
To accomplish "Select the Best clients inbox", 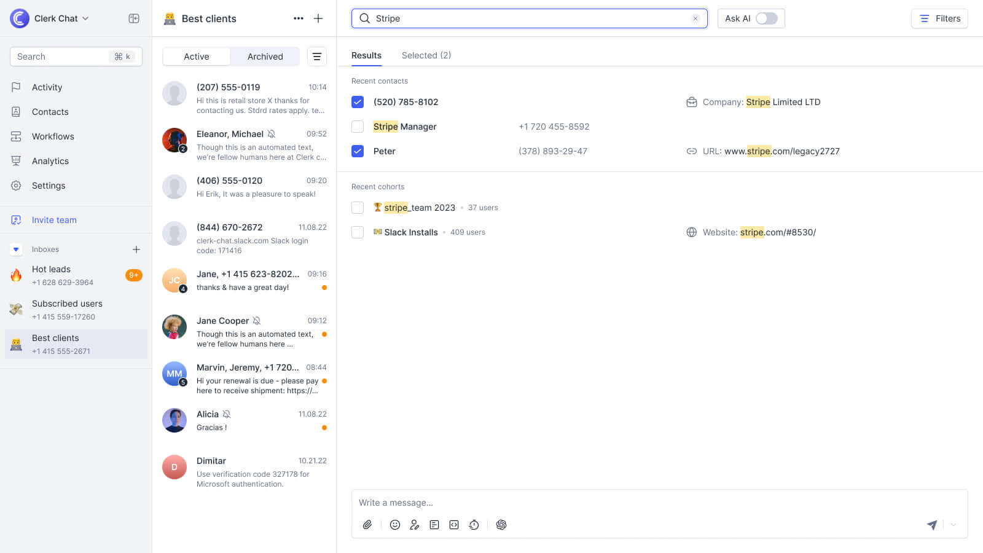I will pyautogui.click(x=76, y=344).
